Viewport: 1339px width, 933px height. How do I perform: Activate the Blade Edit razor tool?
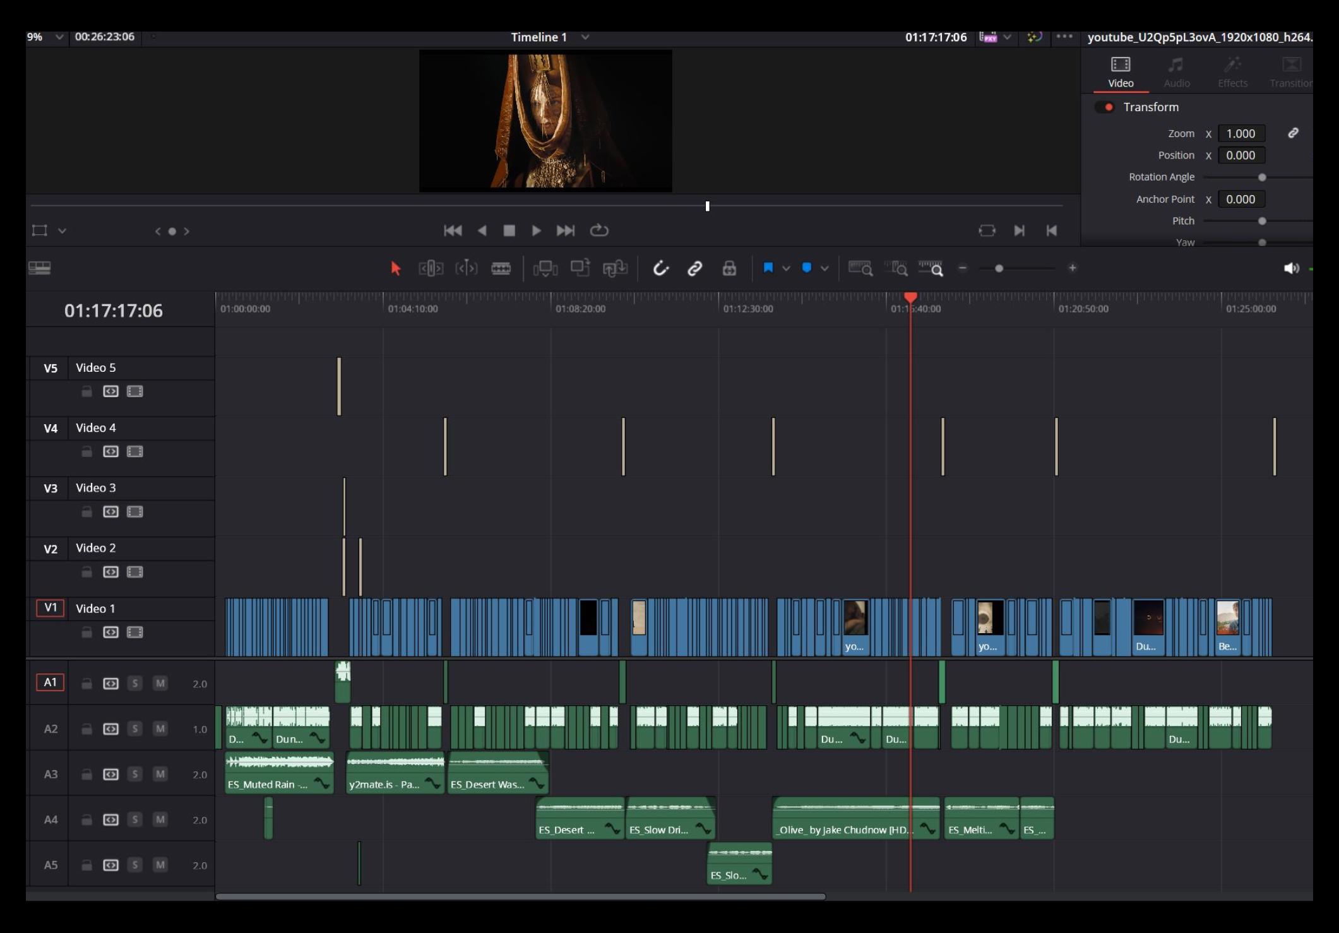tap(501, 268)
